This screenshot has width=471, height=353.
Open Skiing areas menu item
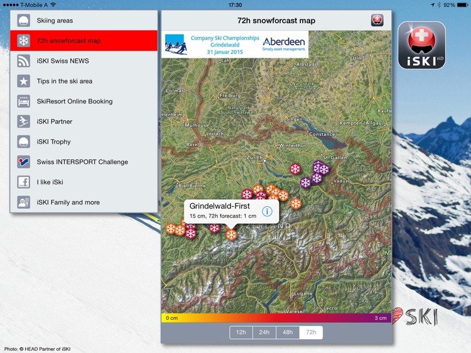tap(84, 21)
